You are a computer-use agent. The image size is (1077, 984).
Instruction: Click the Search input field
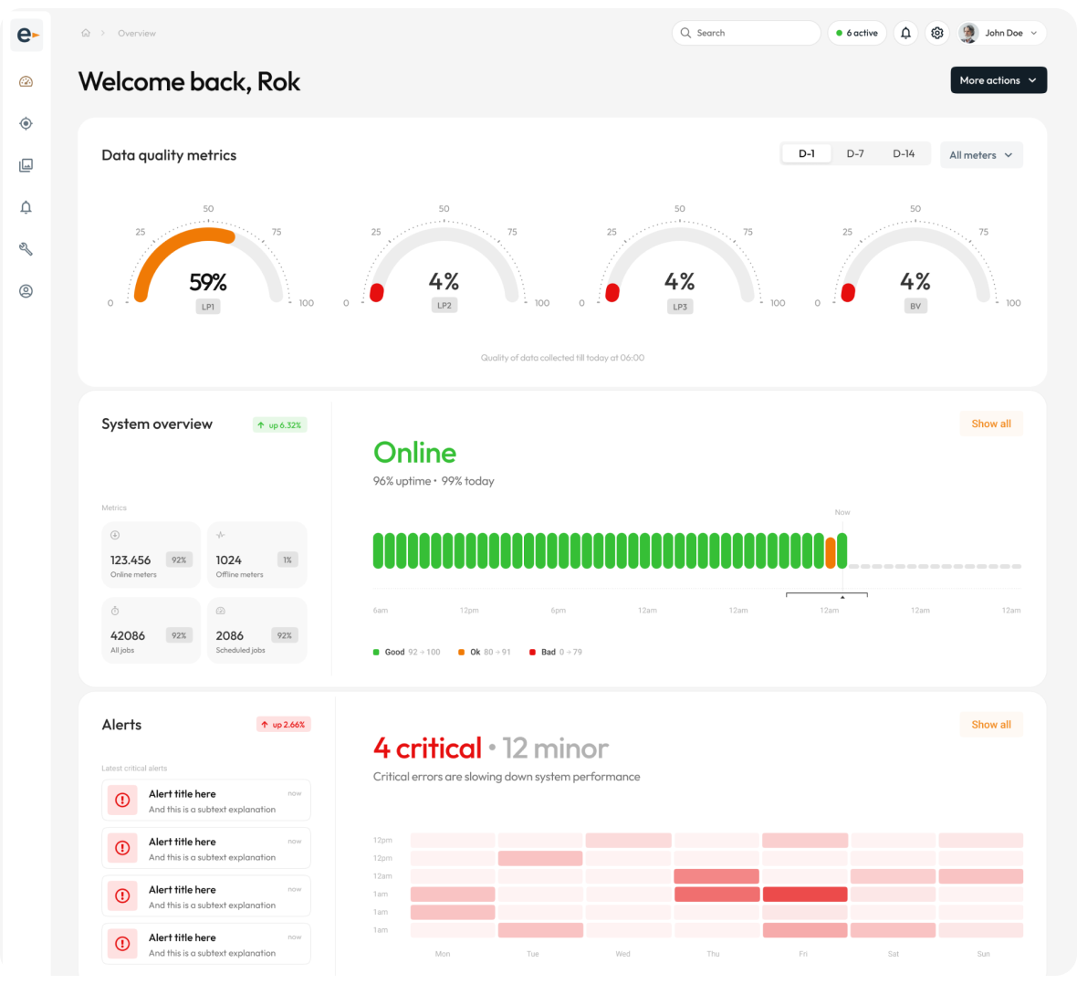click(x=747, y=33)
